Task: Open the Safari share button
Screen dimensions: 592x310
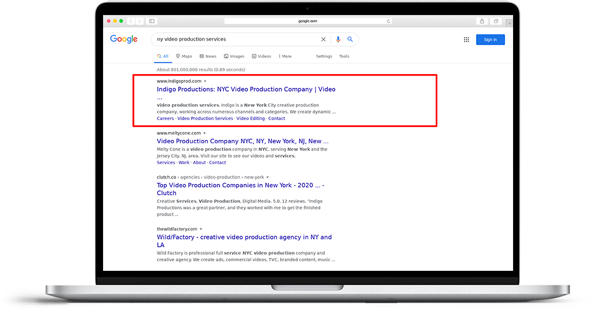Action: [x=482, y=21]
